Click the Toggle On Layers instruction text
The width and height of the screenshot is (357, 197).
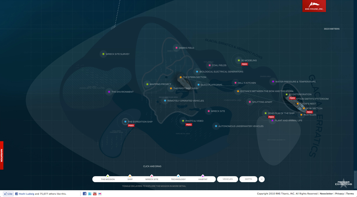pos(154,186)
